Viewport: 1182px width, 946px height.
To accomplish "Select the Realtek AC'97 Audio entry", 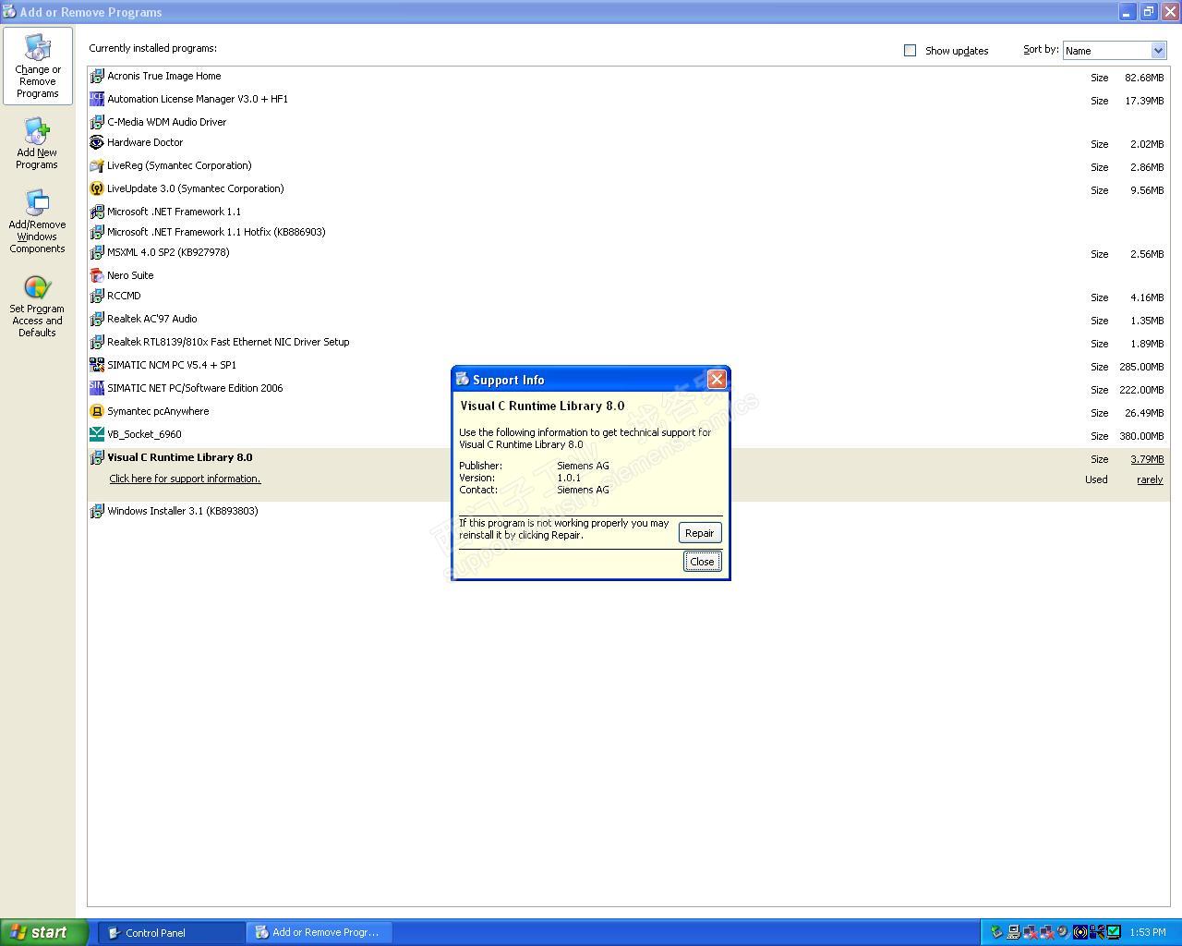I will coord(628,320).
